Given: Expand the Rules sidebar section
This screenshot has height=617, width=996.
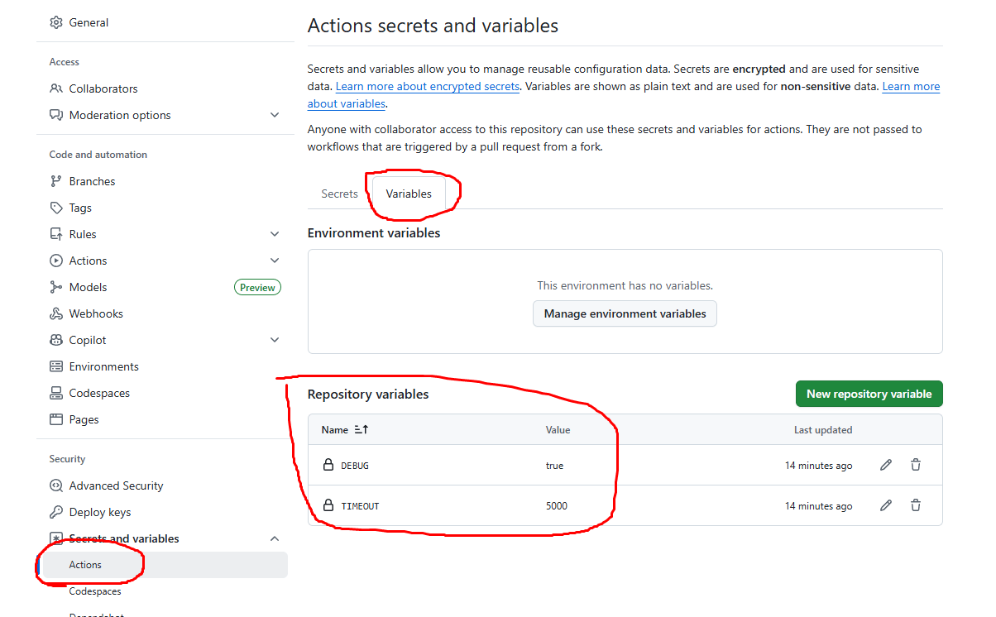Looking at the screenshot, I should (x=275, y=234).
